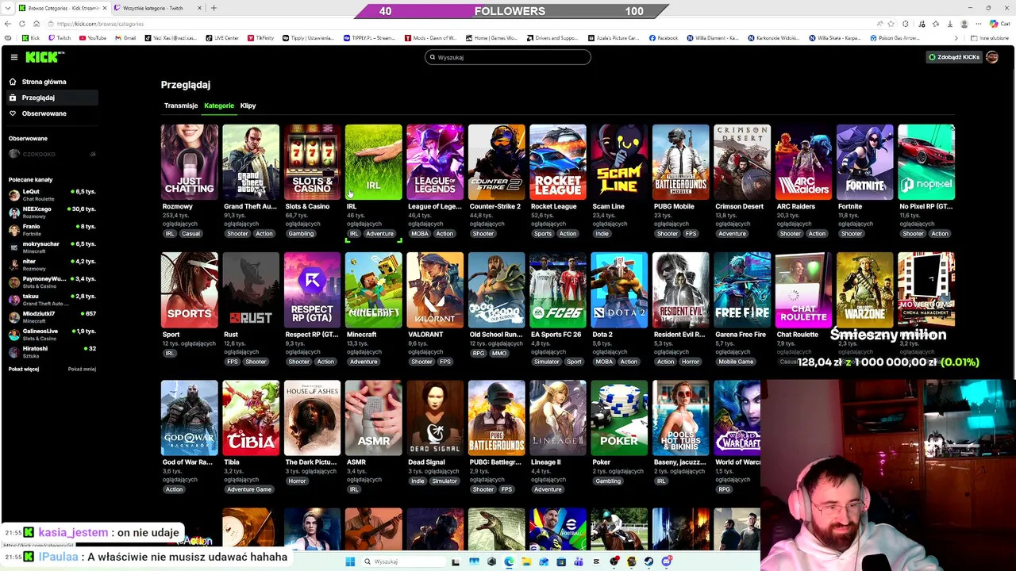Open the Counter-Strike 2 cover

point(497,162)
